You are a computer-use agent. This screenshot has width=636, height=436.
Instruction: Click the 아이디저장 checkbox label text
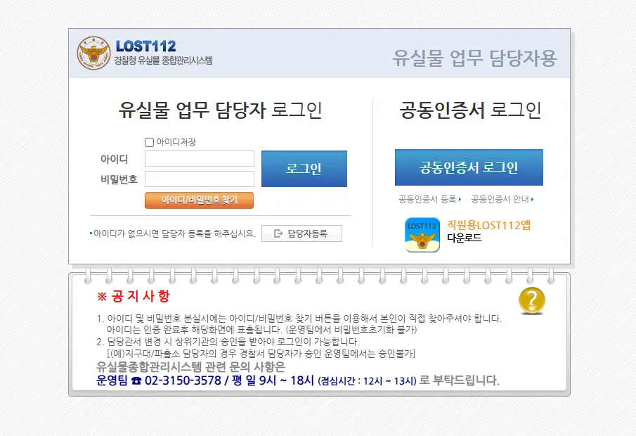176,142
